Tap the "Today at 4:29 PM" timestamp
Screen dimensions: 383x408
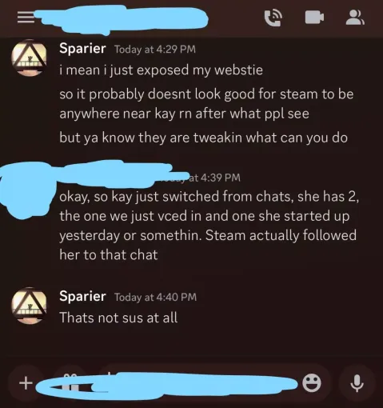pos(155,49)
